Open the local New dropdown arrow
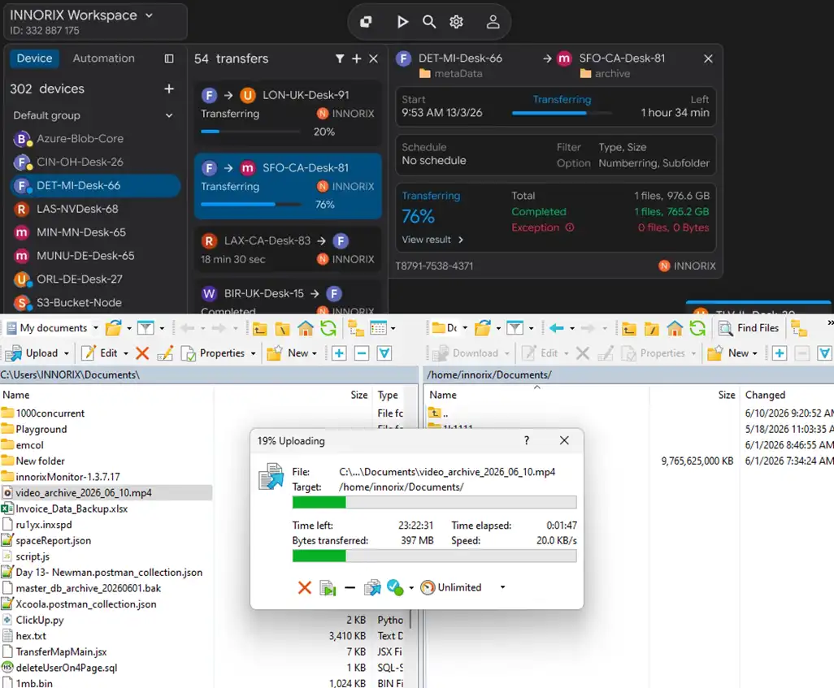Screen dimensions: 834x688 point(315,353)
